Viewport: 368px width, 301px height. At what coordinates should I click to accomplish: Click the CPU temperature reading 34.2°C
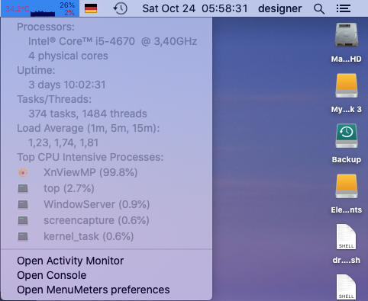click(x=18, y=9)
